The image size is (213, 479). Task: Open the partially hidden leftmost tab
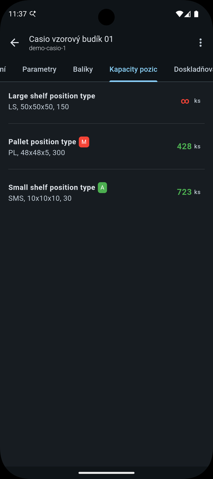click(3, 69)
